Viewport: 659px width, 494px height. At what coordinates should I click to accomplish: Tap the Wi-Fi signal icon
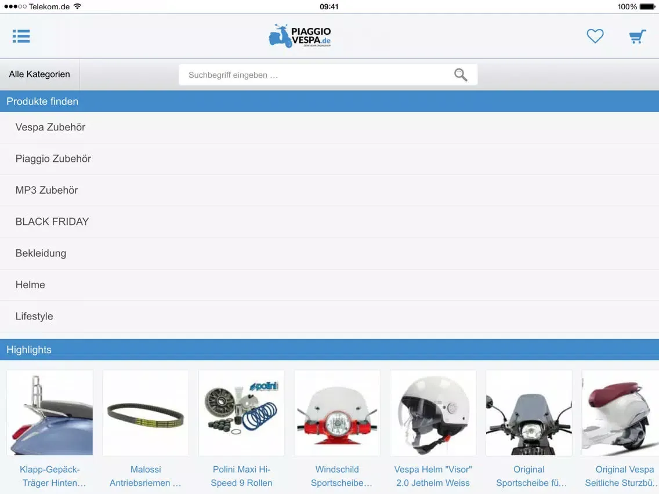pos(77,6)
